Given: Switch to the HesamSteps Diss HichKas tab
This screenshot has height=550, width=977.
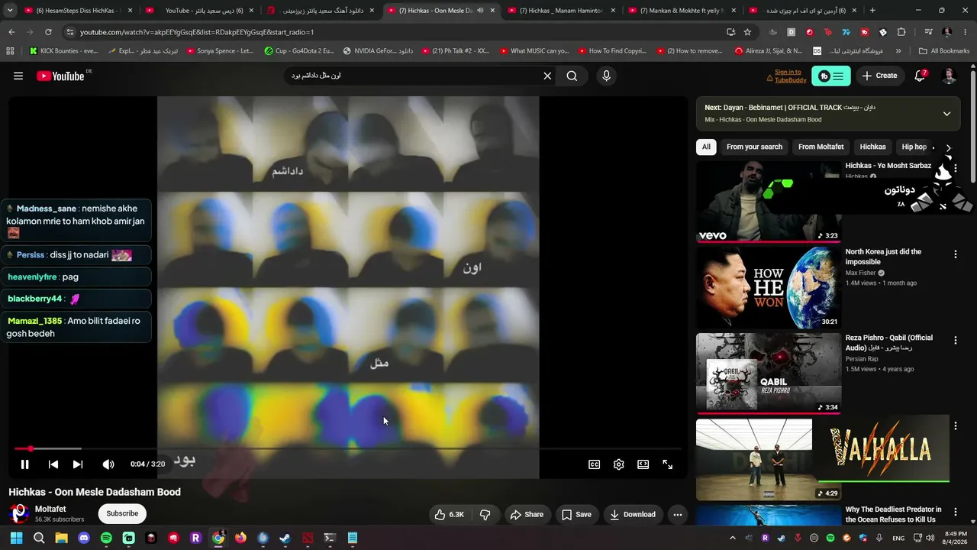Looking at the screenshot, I should click(77, 11).
